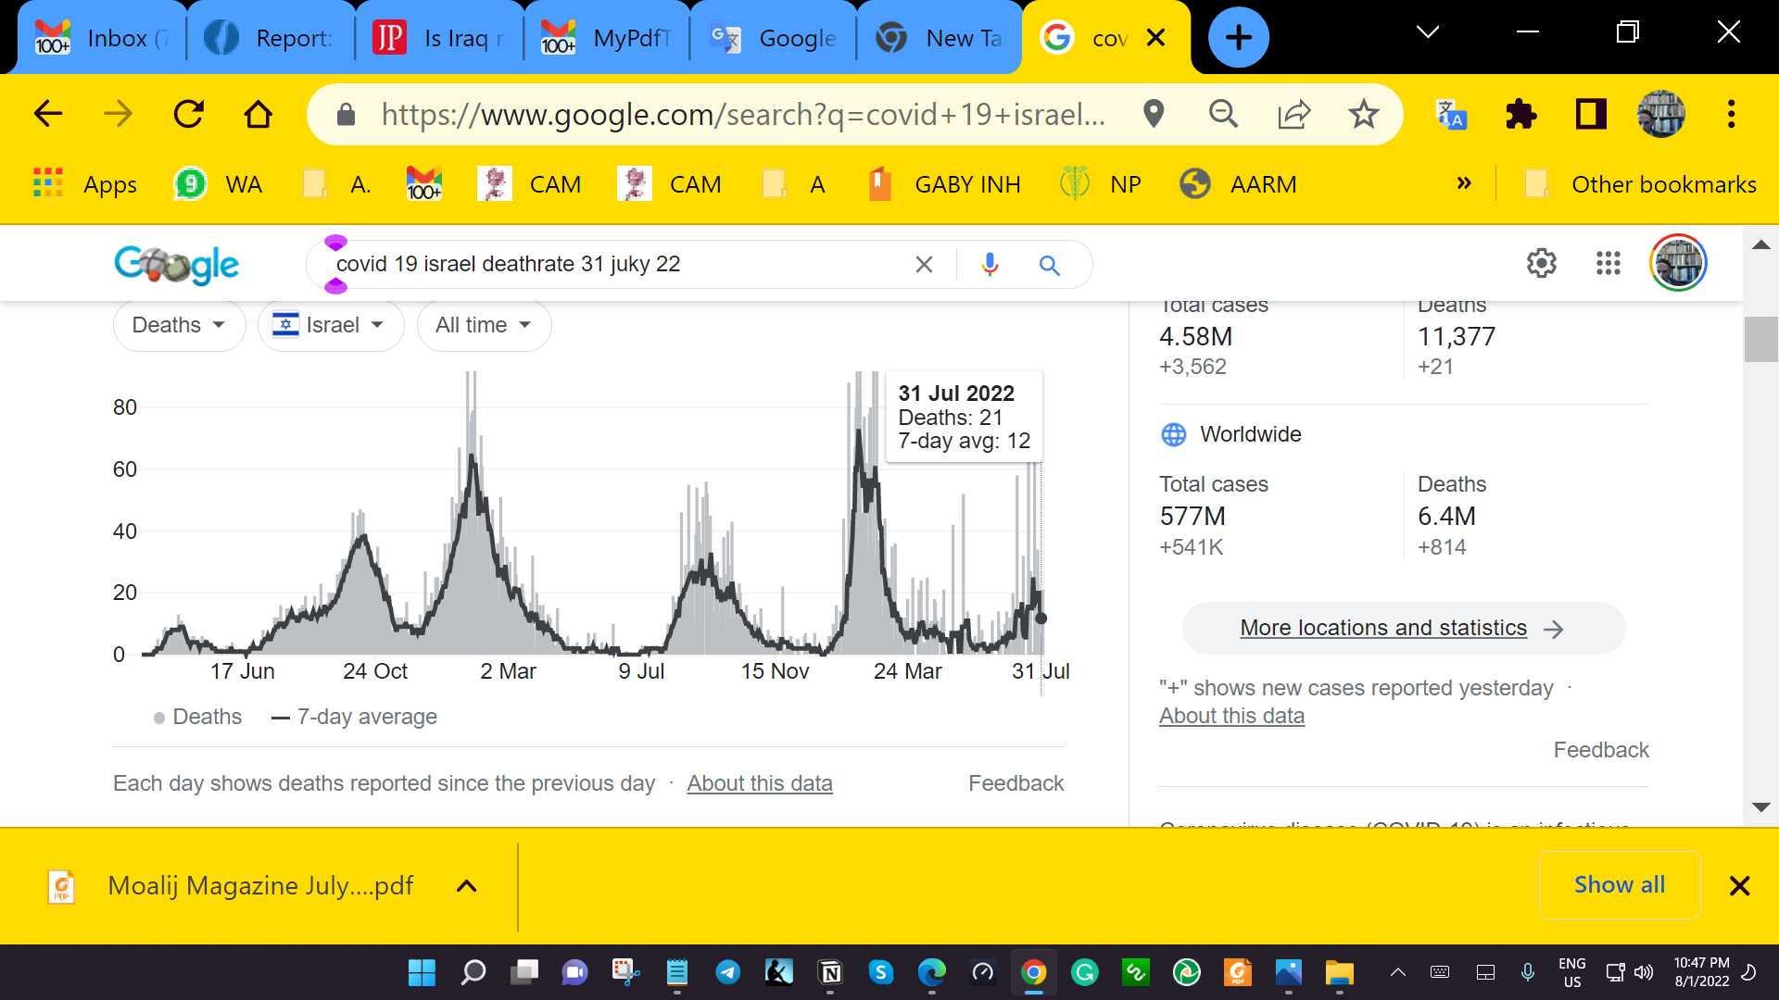Expand the Israel location dropdown
The image size is (1779, 1000).
330,325
